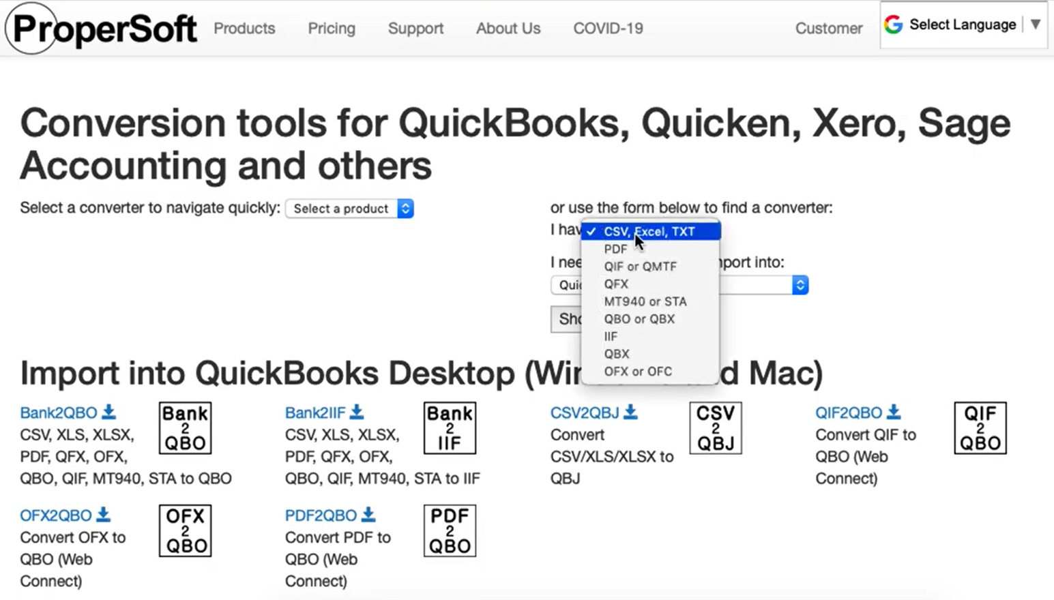Open the Support menu

(415, 29)
